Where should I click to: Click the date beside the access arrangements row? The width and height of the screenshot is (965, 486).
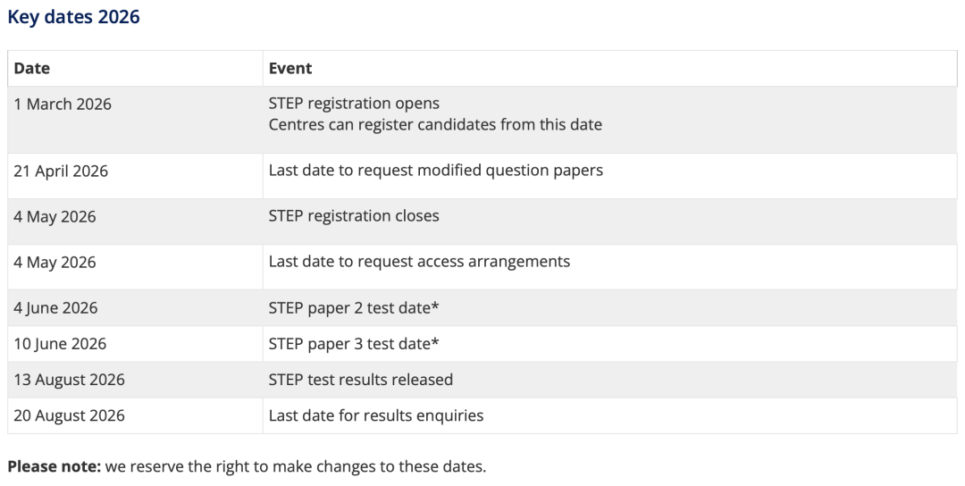coord(55,263)
